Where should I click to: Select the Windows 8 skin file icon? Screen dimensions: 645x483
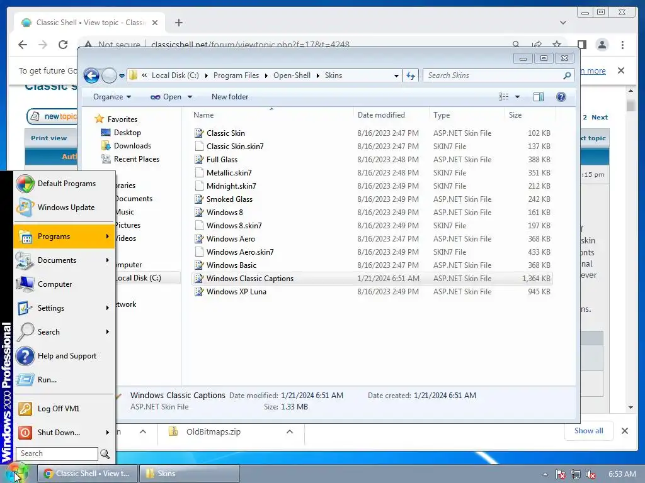click(199, 213)
